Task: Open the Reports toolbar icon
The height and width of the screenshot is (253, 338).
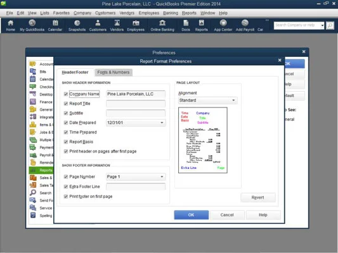Action: tap(201, 25)
